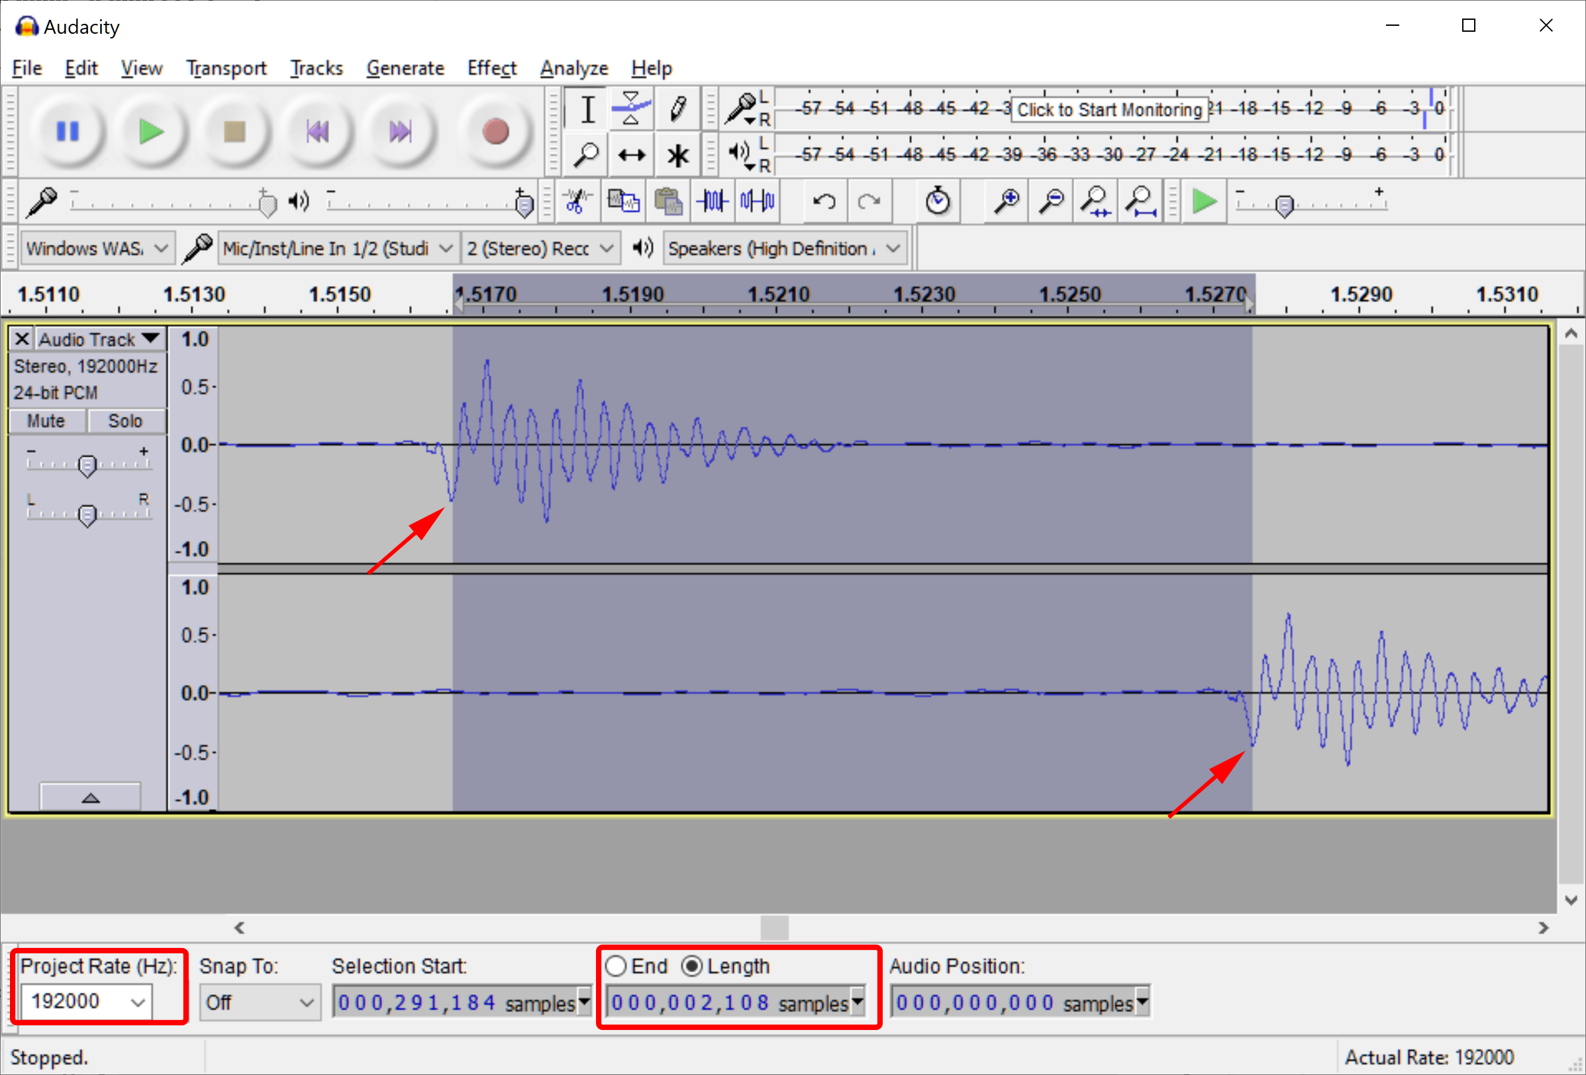1586x1075 pixels.
Task: Open the Mic/Inst/Line In device dropdown
Action: tap(338, 248)
